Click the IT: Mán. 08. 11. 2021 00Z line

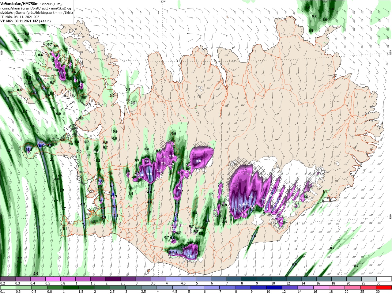[x=20, y=17]
